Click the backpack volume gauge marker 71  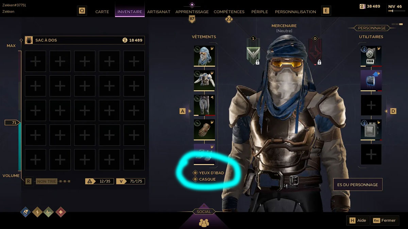(12, 122)
